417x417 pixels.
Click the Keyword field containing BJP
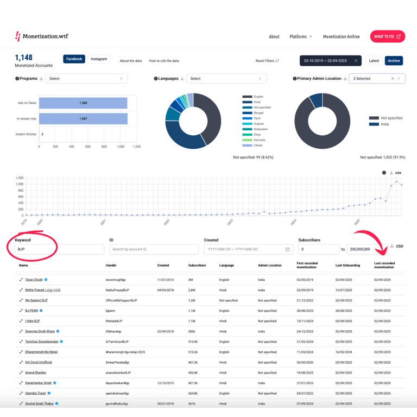tap(59, 249)
